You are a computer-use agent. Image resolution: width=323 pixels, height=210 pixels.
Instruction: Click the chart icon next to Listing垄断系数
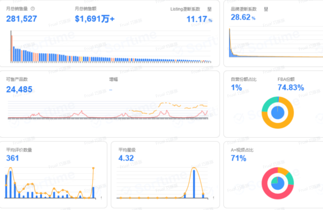point(209,9)
